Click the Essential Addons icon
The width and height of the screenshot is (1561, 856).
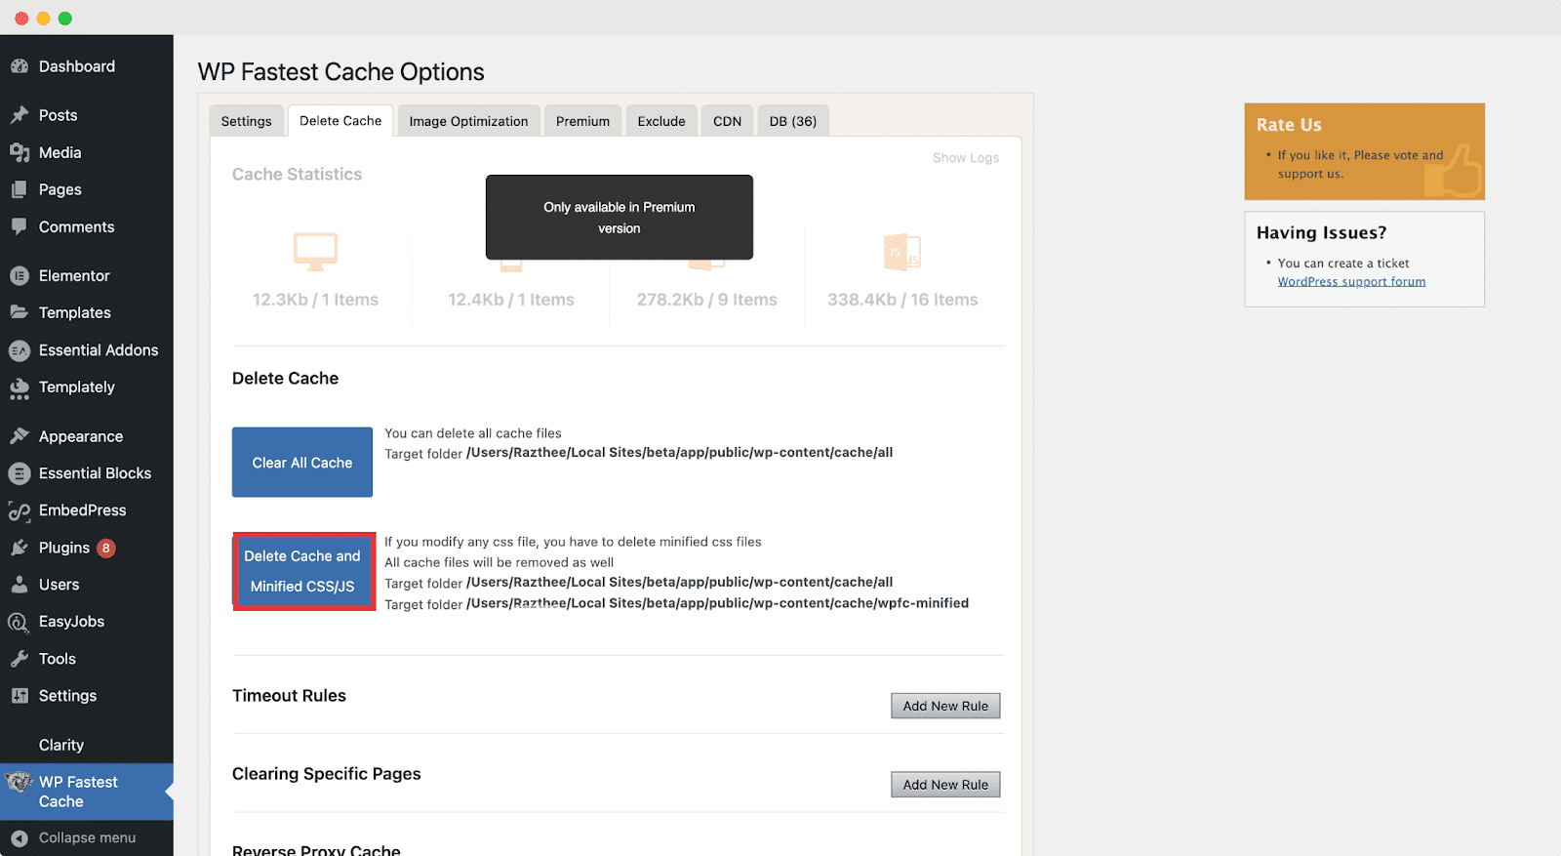(20, 350)
